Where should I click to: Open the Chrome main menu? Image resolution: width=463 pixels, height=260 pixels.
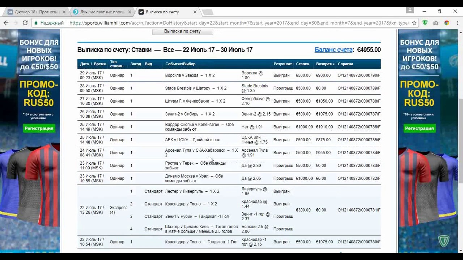(x=457, y=23)
